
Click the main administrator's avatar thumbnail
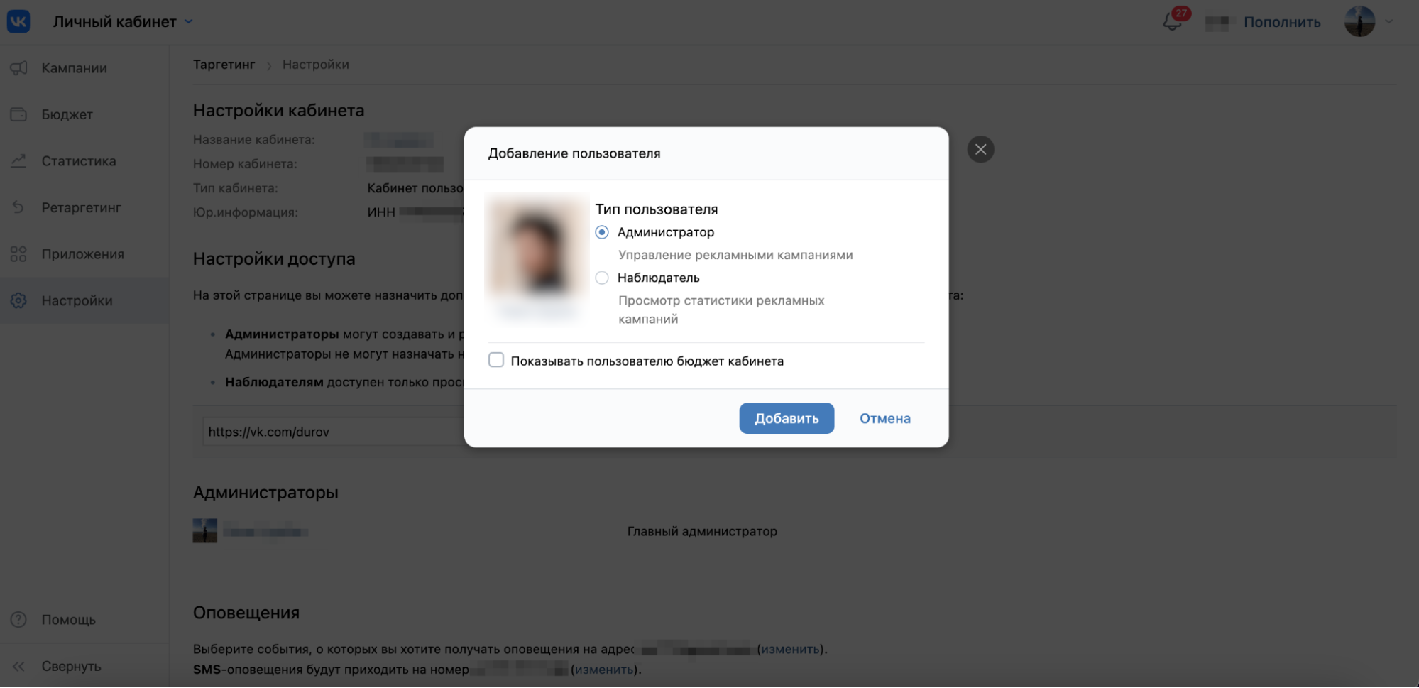pyautogui.click(x=204, y=531)
